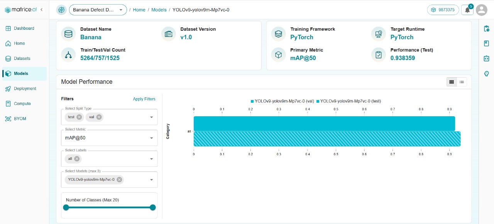494x224 pixels.
Task: Click Apply Filters
Action: point(144,99)
